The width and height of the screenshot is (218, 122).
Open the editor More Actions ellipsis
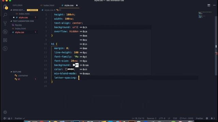click(x=214, y=5)
